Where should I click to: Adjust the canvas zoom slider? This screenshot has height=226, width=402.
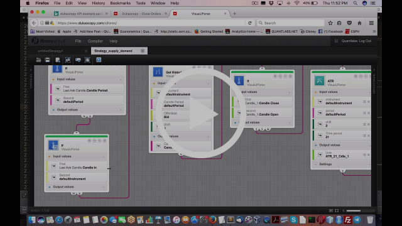click(360, 211)
